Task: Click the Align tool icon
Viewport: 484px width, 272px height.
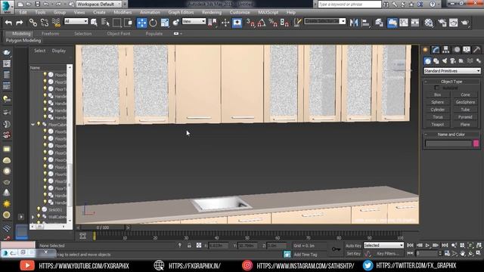Action: click(365, 23)
